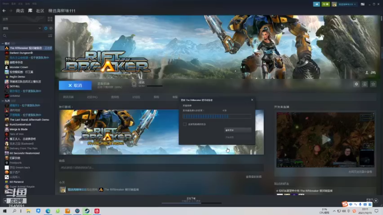Expand the system tray hidden icons
Screen dimensions: 383x215
(x=334, y=211)
